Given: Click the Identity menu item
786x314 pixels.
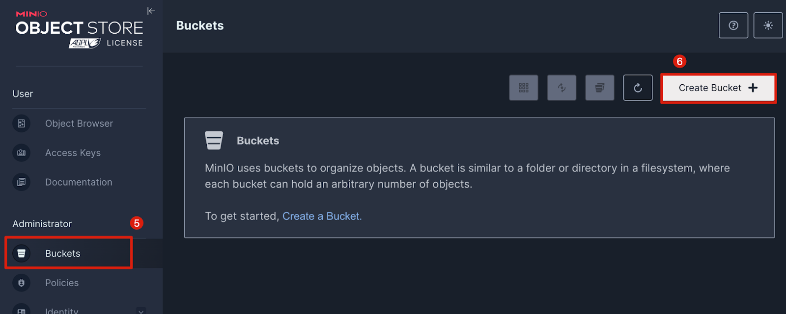Looking at the screenshot, I should [62, 310].
